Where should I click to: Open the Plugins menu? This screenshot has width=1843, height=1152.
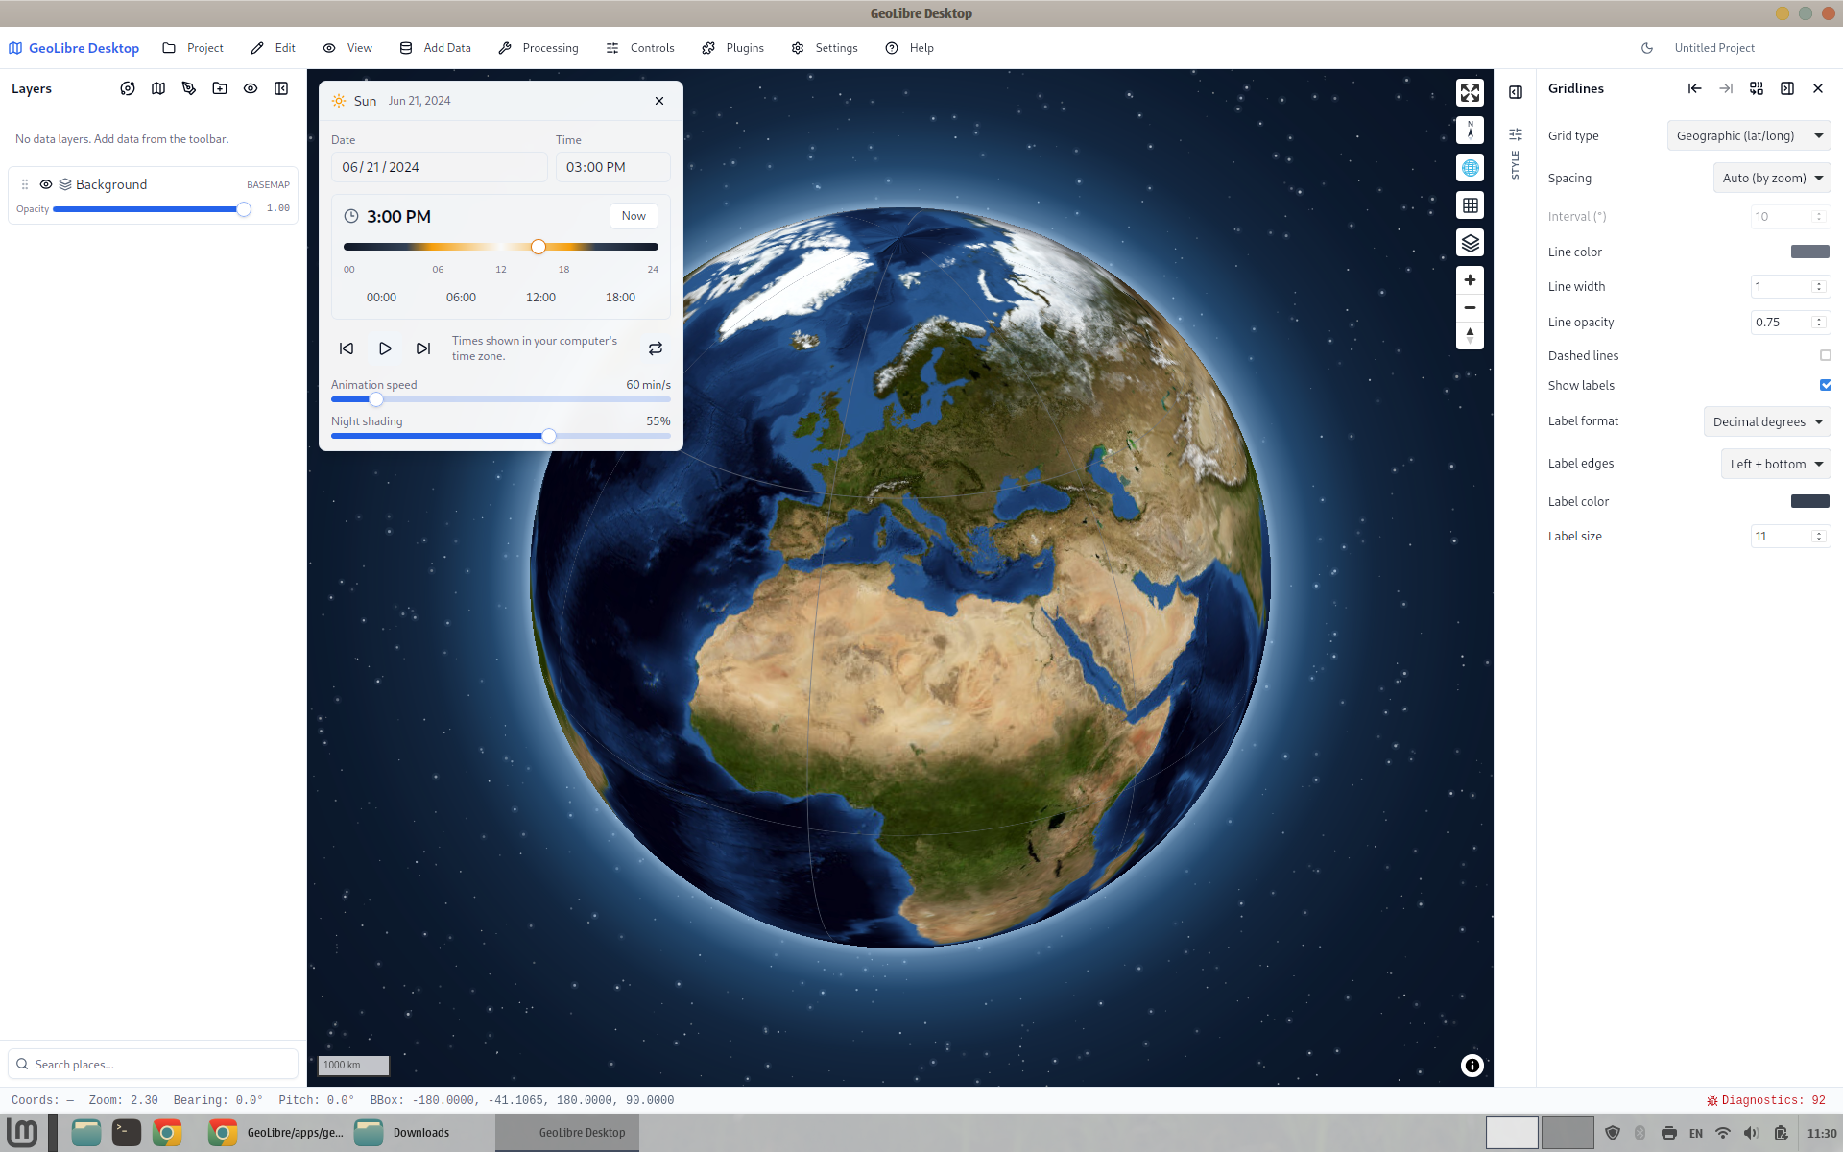(x=733, y=48)
